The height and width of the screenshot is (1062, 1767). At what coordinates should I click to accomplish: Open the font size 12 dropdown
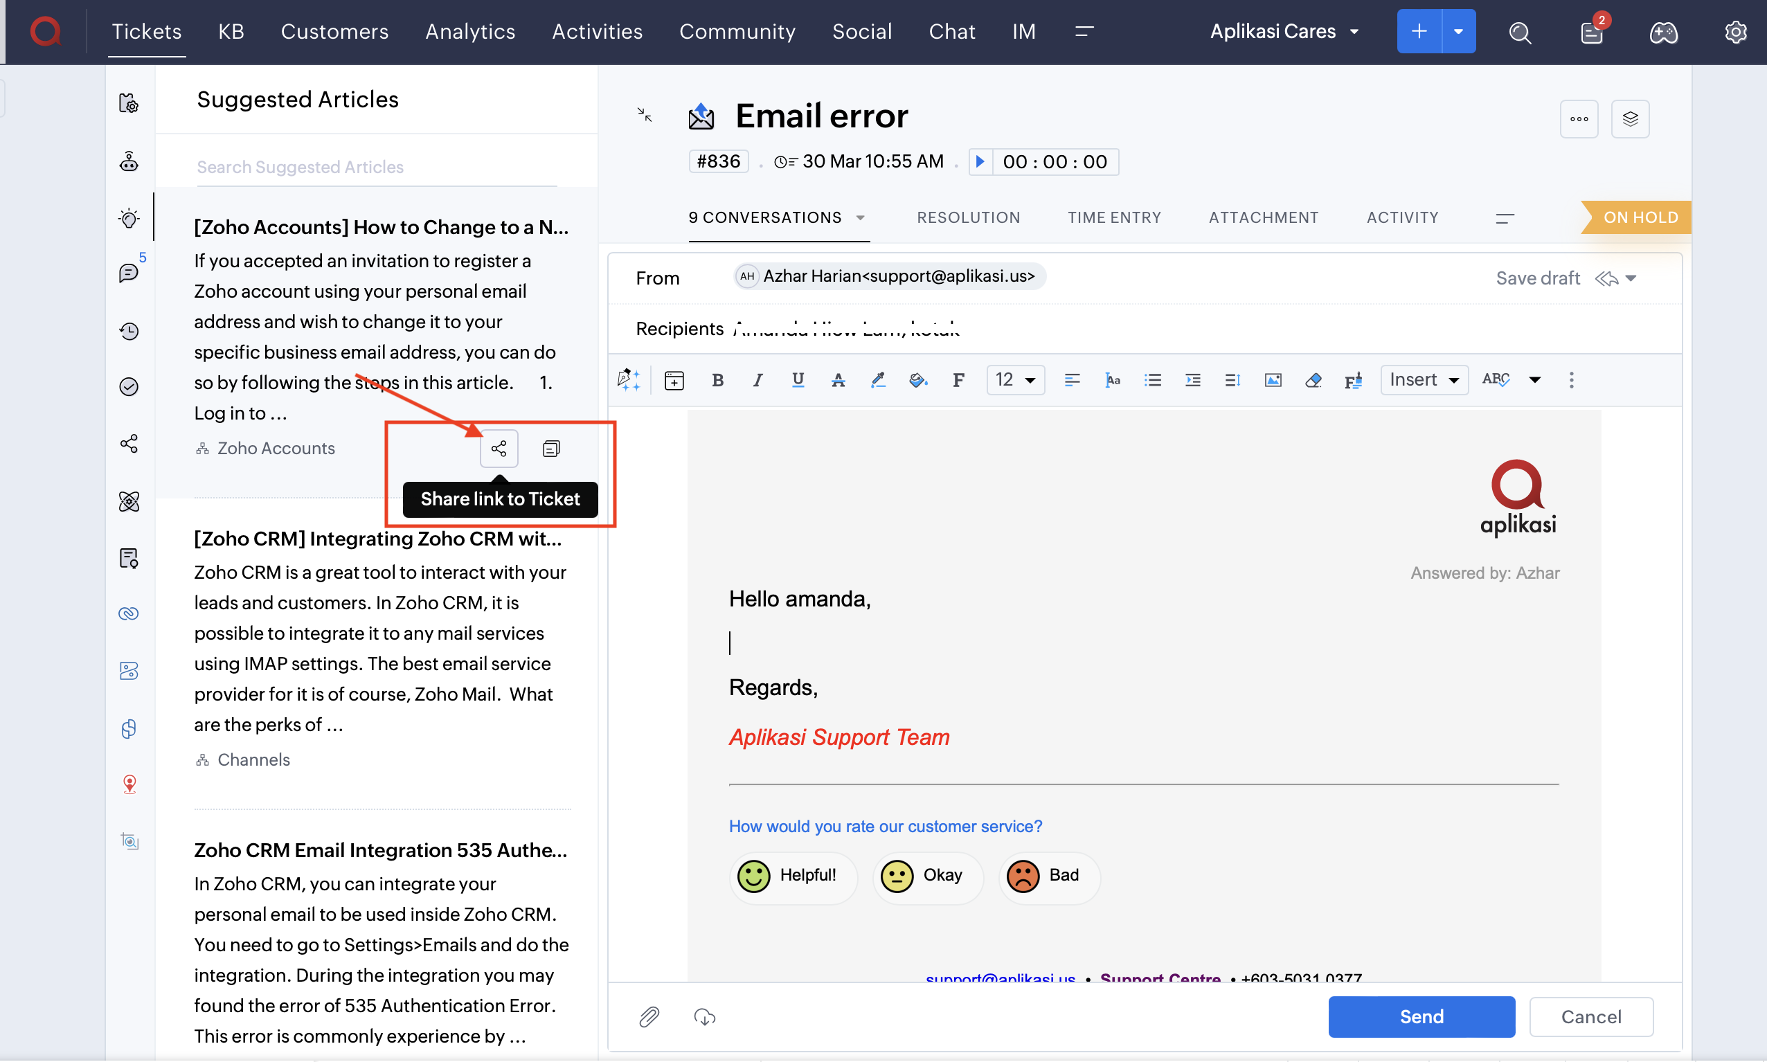coord(1016,380)
